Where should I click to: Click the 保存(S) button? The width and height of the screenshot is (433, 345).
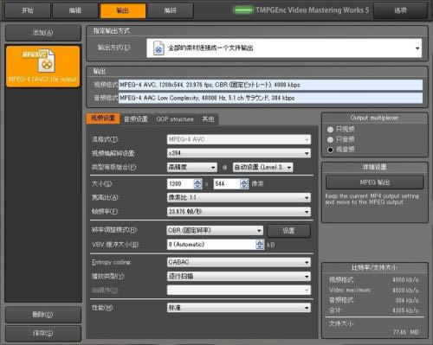click(x=42, y=334)
